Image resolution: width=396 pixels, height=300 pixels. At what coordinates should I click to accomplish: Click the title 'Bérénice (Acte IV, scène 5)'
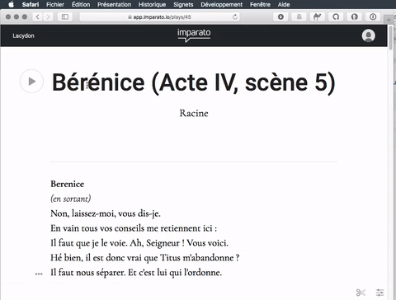coord(194,82)
